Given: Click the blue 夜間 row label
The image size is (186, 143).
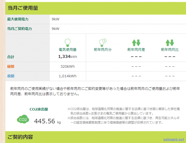Looking at the screenshot, I should [11, 76].
